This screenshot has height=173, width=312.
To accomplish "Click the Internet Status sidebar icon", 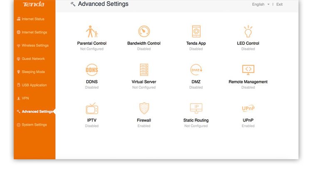I will [x=18, y=19].
